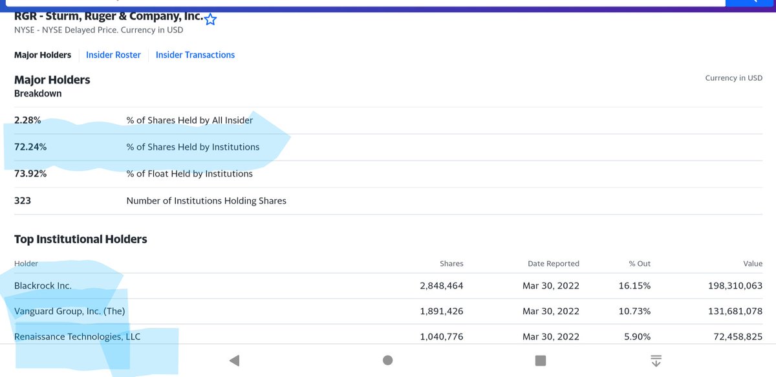Viewport: 776px width, 377px height.
Task: Tap the blue search button
Action: 751,3
